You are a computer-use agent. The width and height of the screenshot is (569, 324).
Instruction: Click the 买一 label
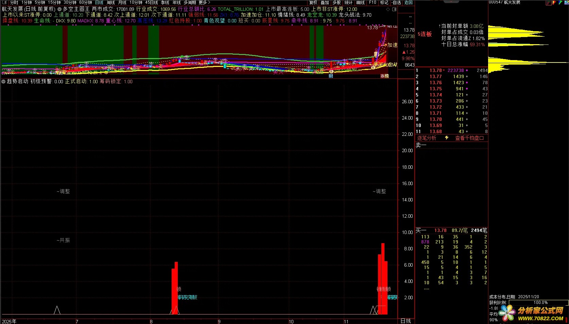point(421,230)
